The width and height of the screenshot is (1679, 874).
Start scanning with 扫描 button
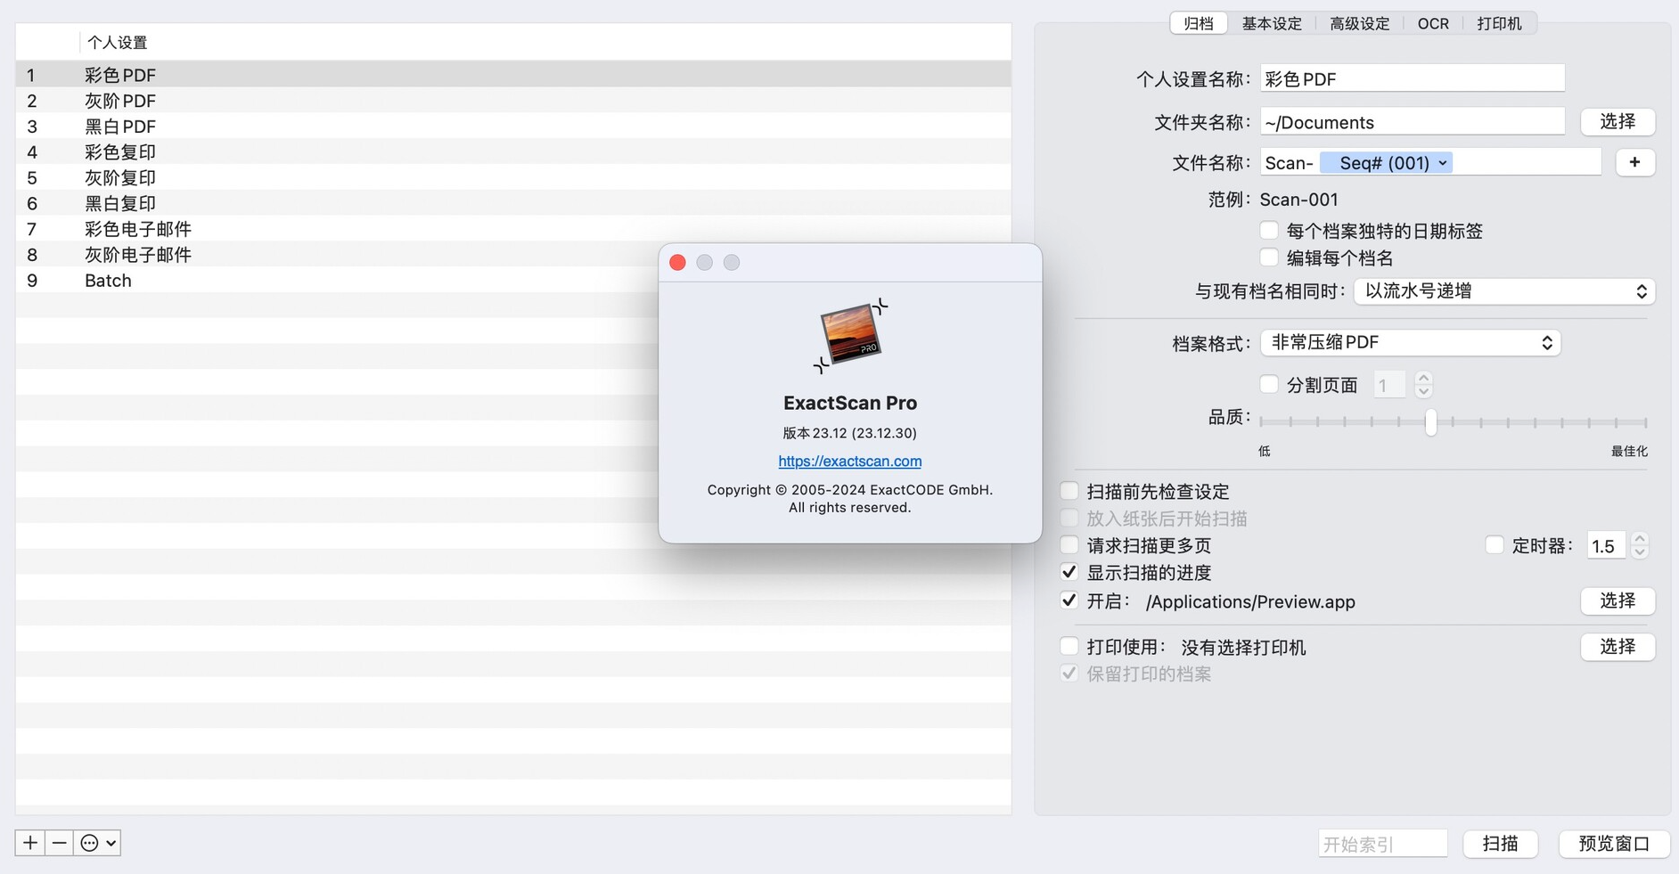point(1500,843)
